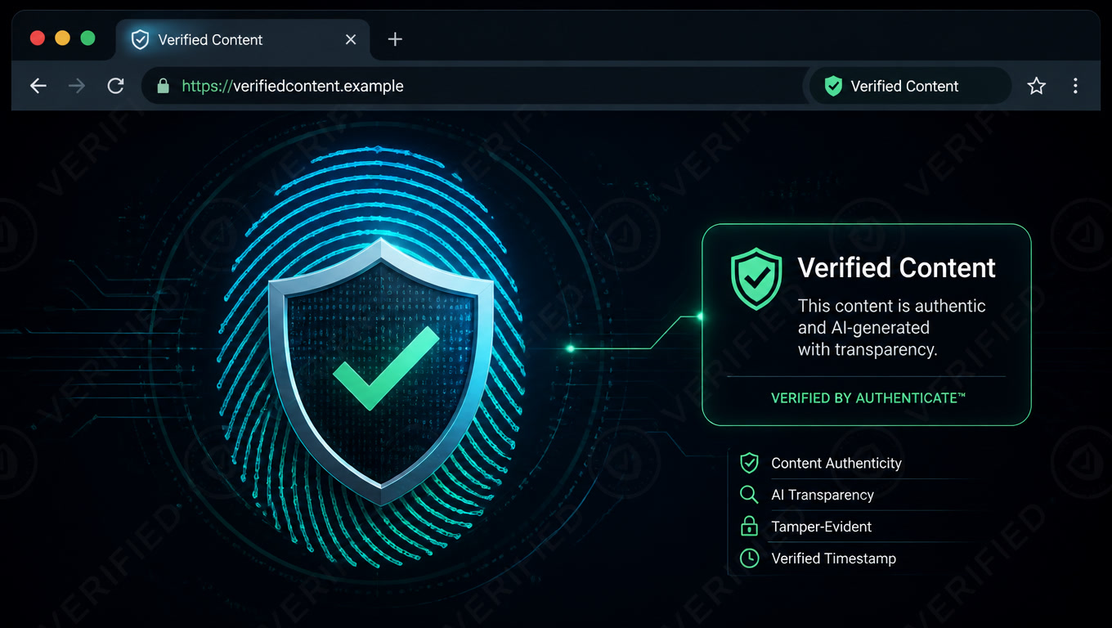The height and width of the screenshot is (628, 1112).
Task: Click the green padlock in the address bar
Action: pos(163,86)
